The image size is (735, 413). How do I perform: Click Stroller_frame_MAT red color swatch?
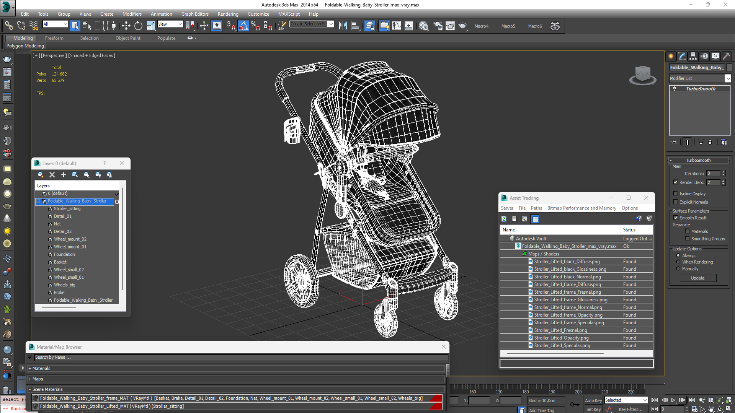436,398
